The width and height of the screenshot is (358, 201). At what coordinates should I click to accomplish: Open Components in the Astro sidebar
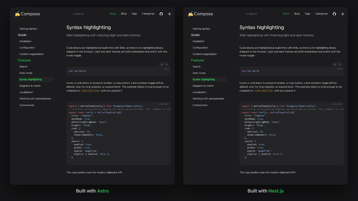(x=27, y=105)
